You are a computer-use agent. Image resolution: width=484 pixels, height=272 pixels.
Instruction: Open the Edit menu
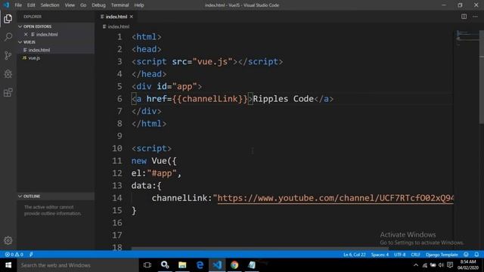31,5
